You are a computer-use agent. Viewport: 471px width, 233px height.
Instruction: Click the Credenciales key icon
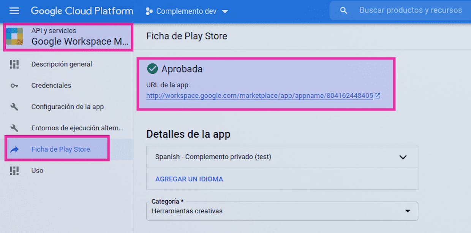(14, 86)
